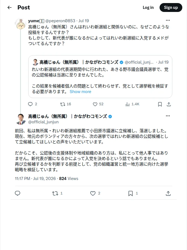Repost the main post with 1 repost
Image resolution: width=187 pixels, height=250 pixels.
coord(55,193)
